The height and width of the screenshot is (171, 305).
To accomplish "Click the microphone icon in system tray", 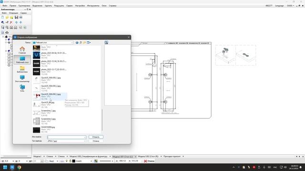I will (x=264, y=167).
